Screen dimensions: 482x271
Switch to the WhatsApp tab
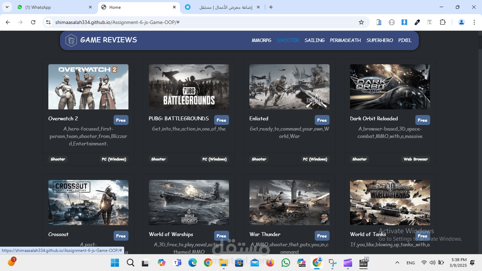coord(55,7)
